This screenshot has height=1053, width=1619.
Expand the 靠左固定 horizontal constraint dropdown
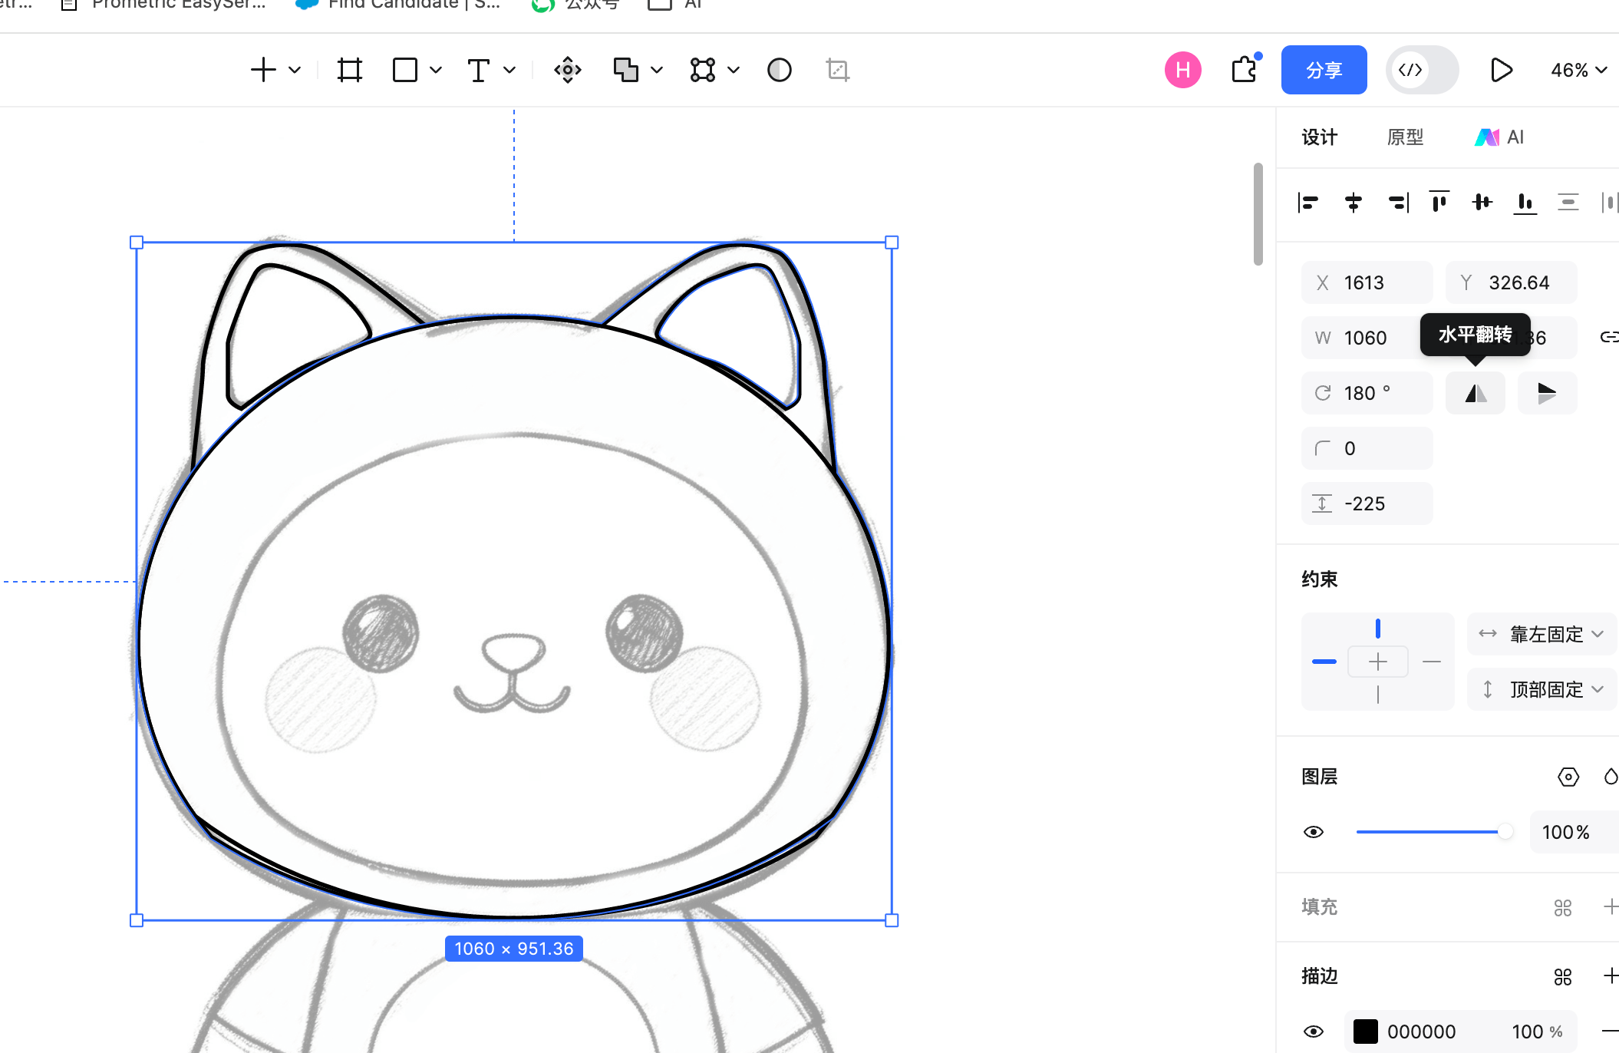tap(1542, 634)
